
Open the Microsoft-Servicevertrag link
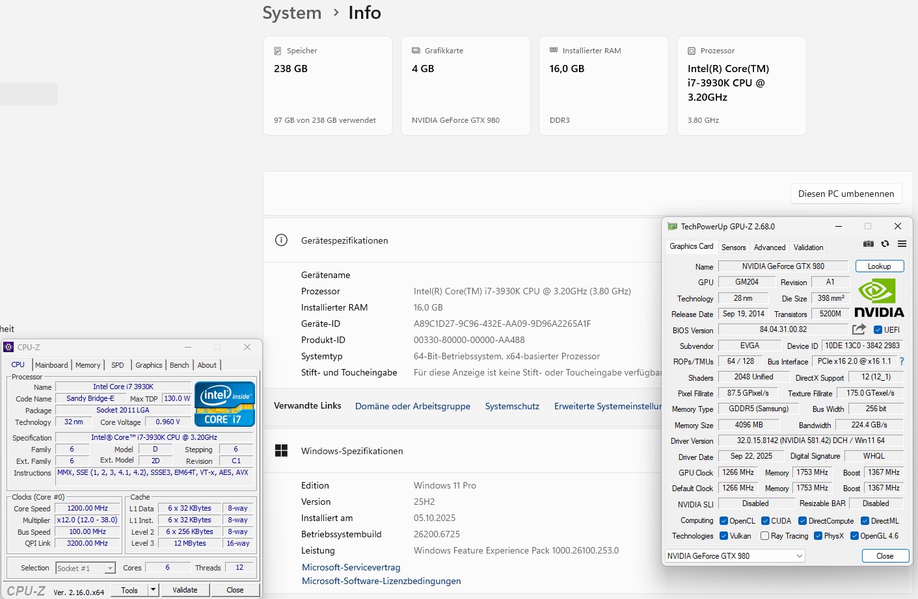point(351,567)
